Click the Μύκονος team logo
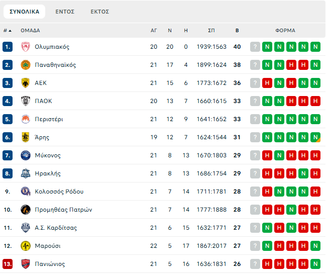This screenshot has height=275, width=327. point(26,155)
